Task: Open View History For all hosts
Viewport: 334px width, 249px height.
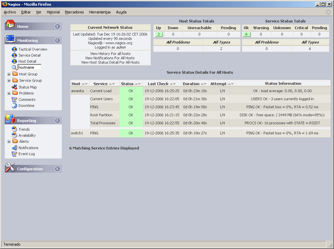Action: tap(110, 54)
